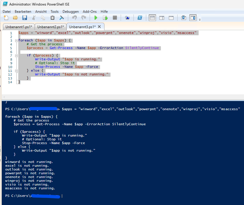The image size is (244, 205).
Task: Click the Paste clipboard icon
Action: pyautogui.click(x=53, y=18)
